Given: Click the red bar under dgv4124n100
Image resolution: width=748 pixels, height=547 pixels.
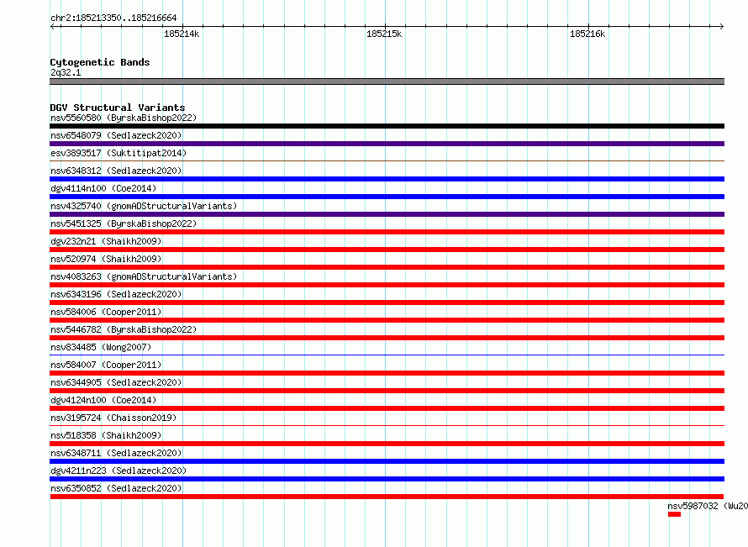Looking at the screenshot, I should click(x=387, y=408).
